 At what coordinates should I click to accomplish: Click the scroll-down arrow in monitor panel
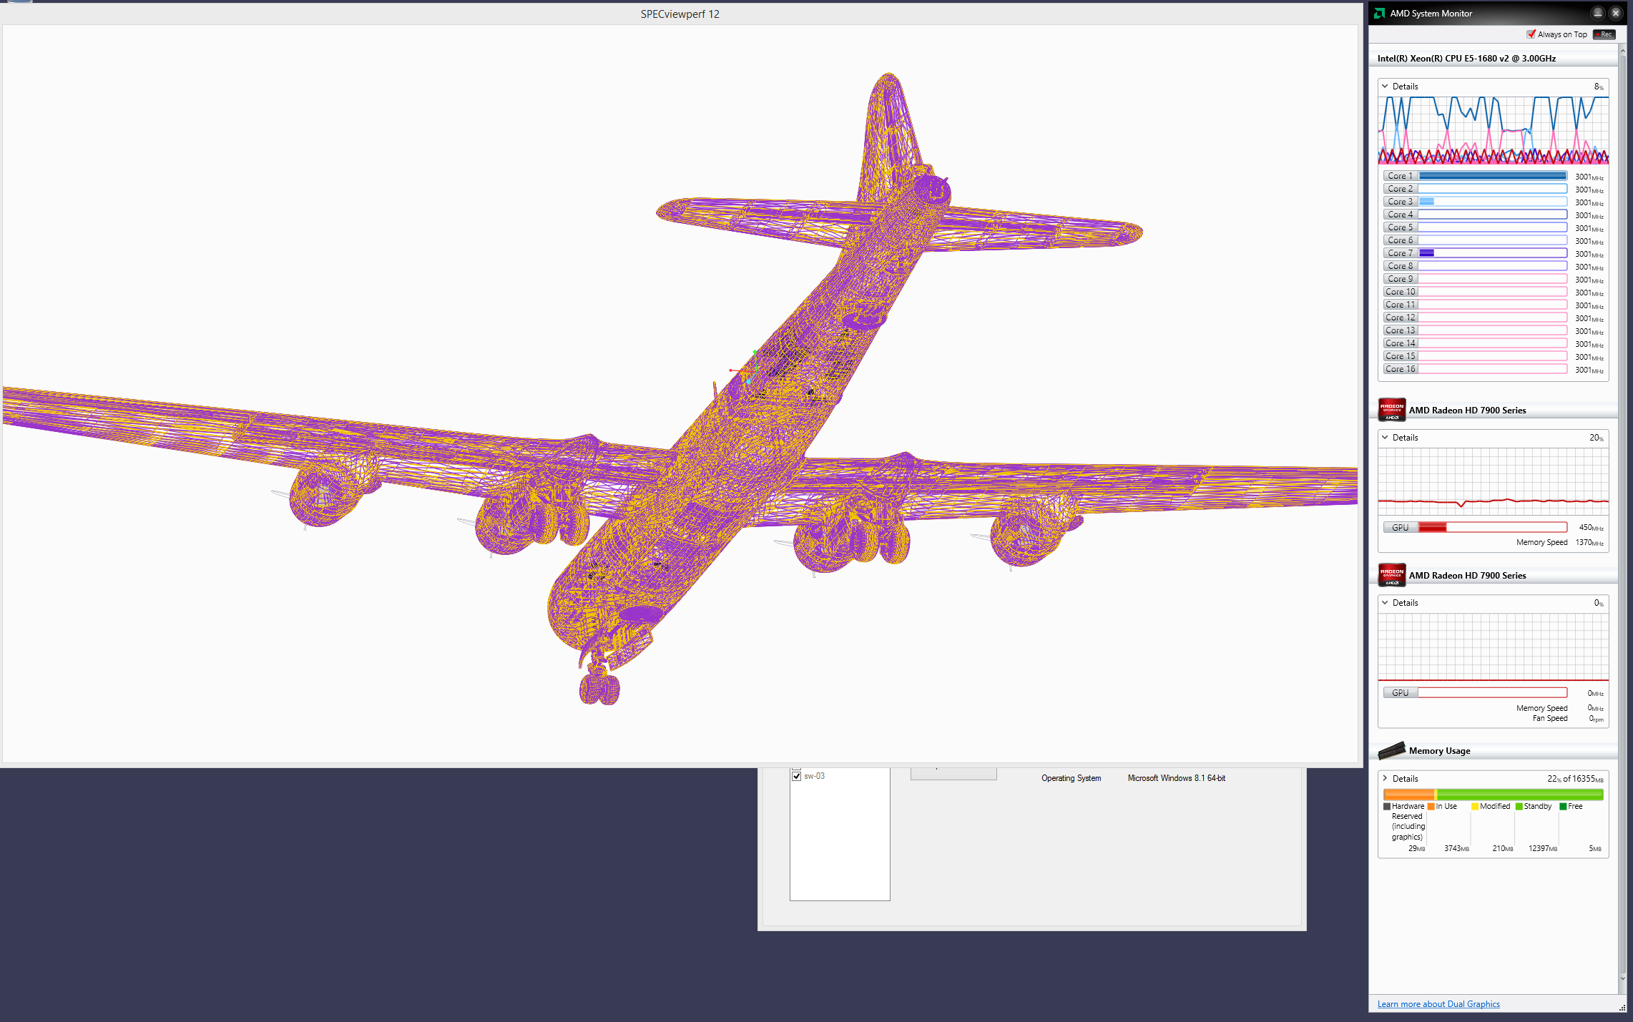tap(1622, 978)
